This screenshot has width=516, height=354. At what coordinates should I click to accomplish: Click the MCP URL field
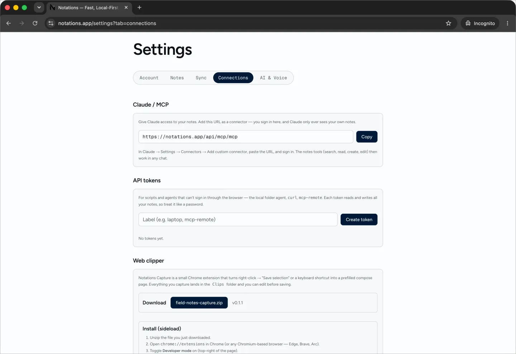click(x=246, y=137)
